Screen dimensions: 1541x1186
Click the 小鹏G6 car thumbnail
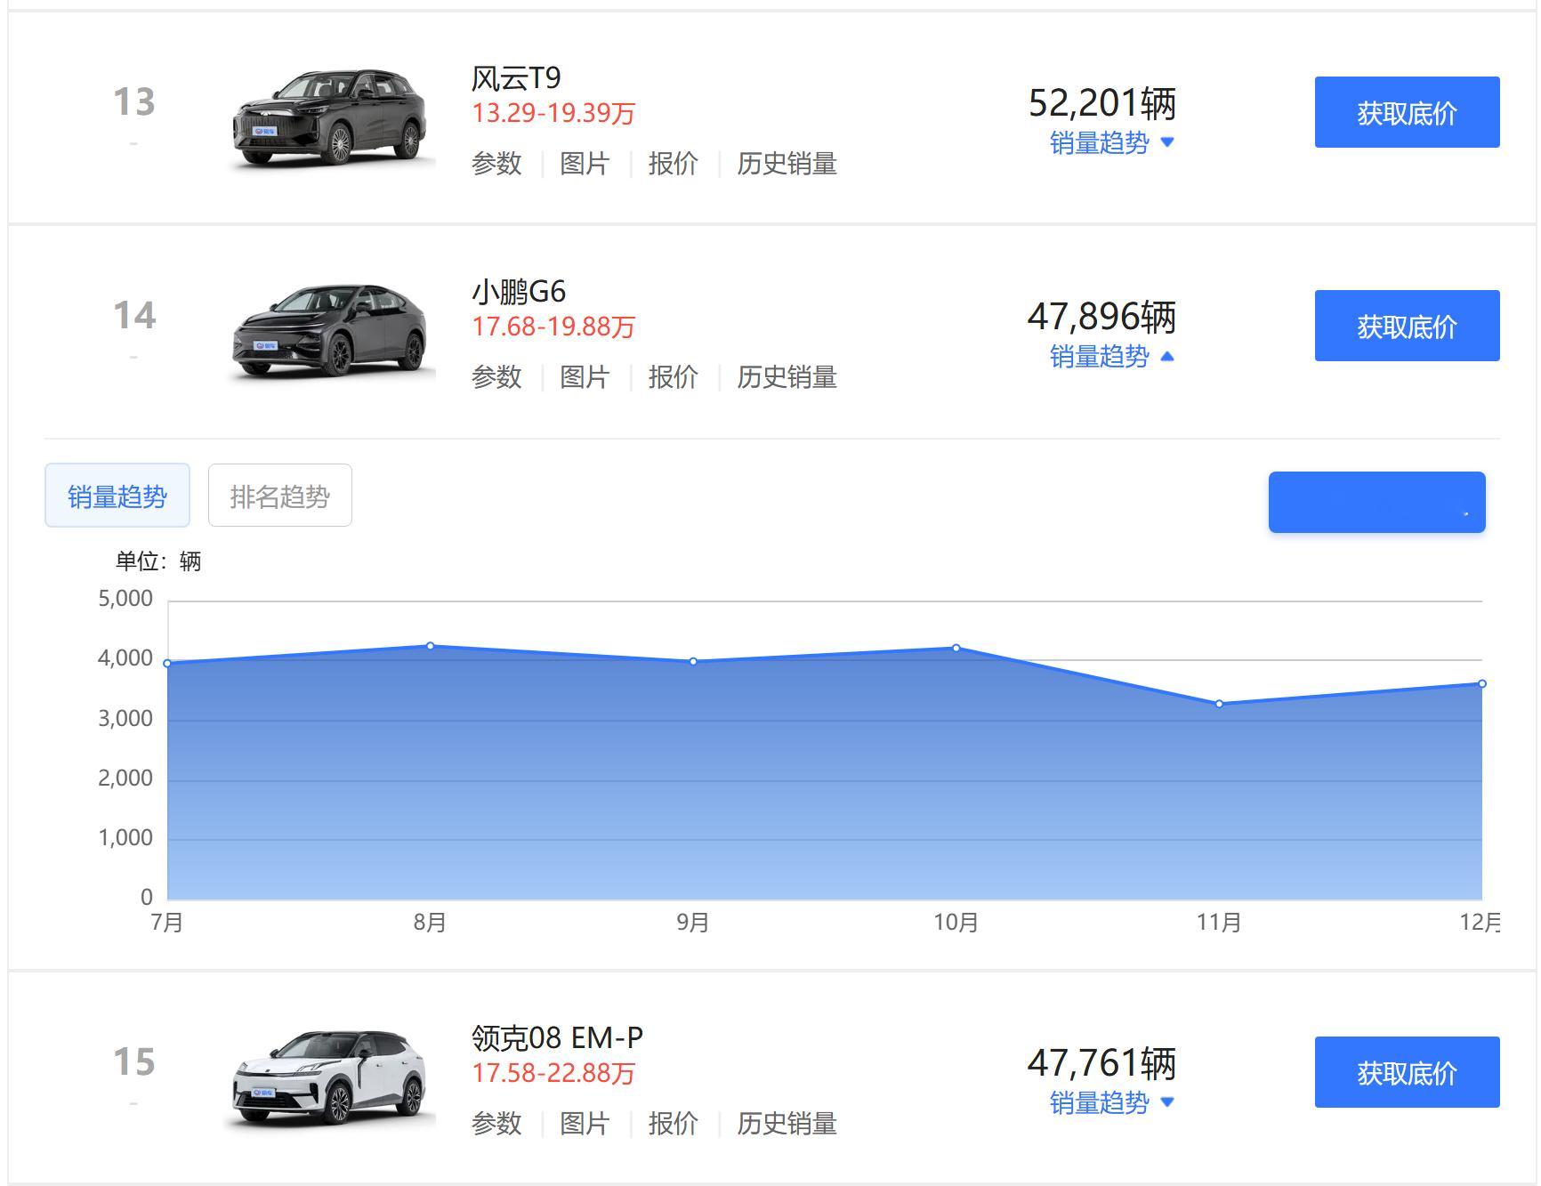click(330, 330)
